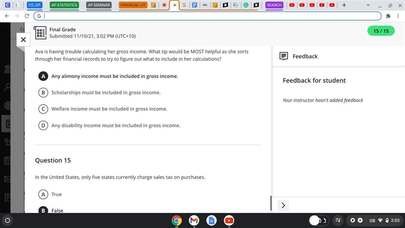
Task: Reload the current page
Action: point(27,16)
